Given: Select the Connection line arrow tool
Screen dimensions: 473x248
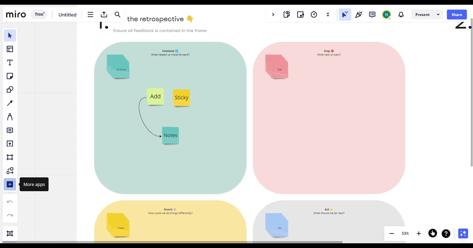Looking at the screenshot, I should [x=10, y=103].
